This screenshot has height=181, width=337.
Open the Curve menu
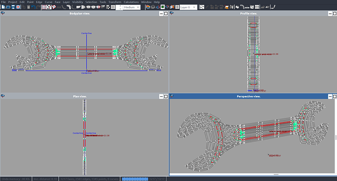[x=48, y=2]
